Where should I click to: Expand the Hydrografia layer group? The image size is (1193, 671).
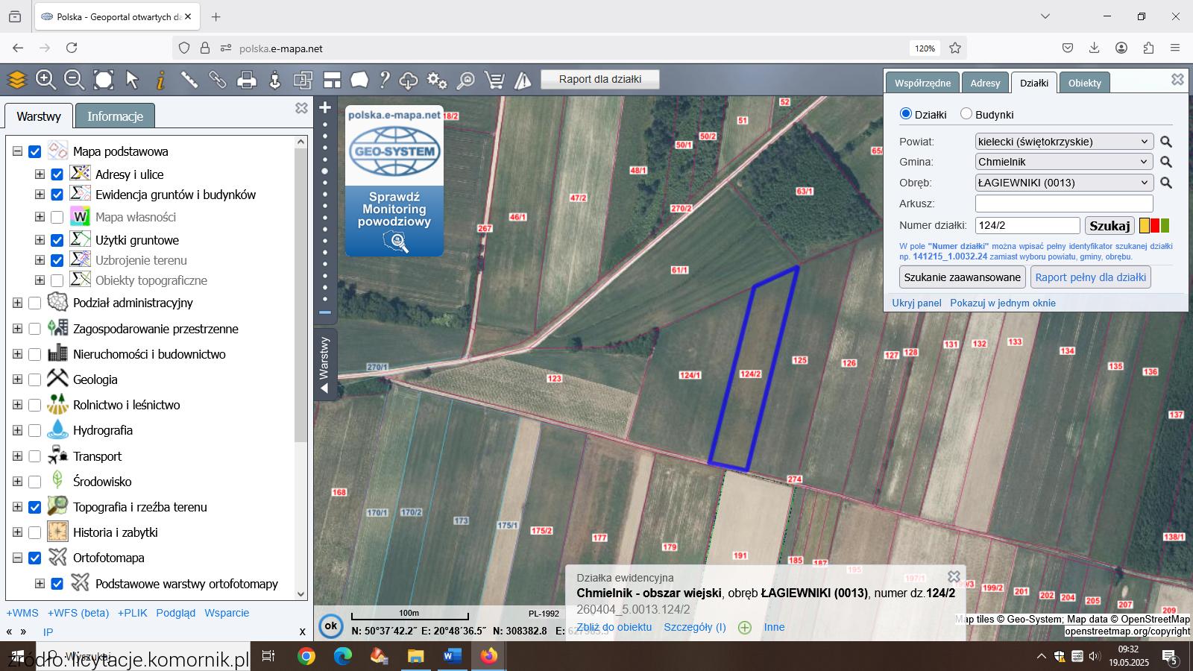pyautogui.click(x=17, y=430)
